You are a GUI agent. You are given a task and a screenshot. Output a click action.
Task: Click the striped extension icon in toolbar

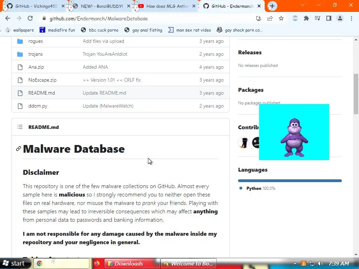coord(295,19)
